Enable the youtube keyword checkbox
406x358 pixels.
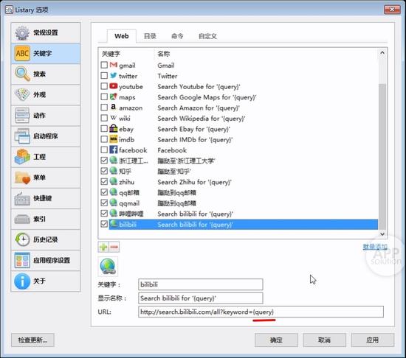point(104,86)
